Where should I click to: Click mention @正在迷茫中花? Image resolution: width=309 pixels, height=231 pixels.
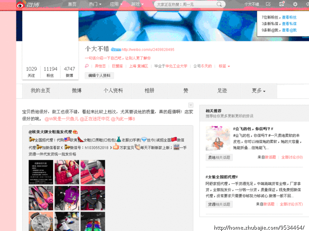(x=95, y=119)
